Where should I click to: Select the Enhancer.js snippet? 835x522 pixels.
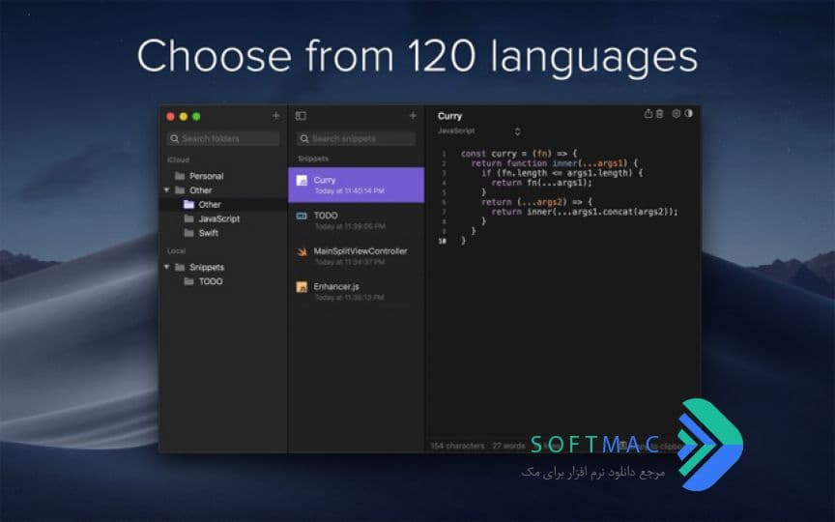(357, 291)
